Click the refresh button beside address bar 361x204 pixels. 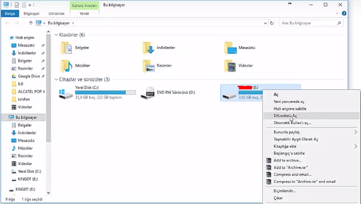coord(271,23)
